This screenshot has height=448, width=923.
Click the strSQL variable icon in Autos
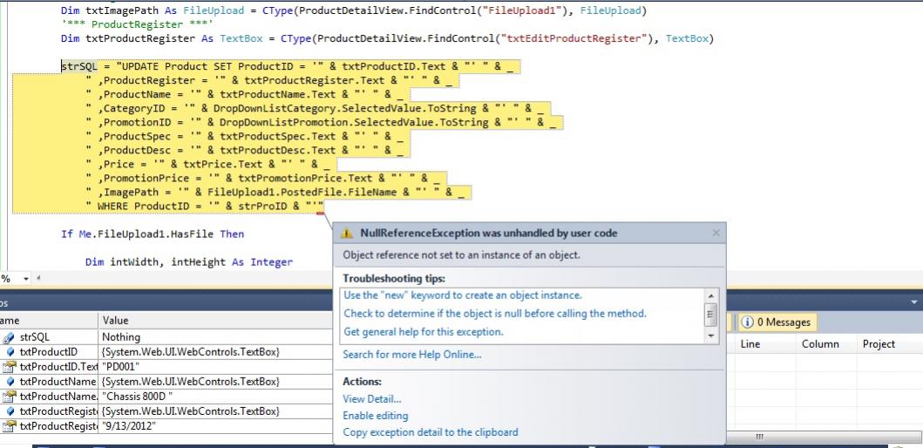click(10, 336)
